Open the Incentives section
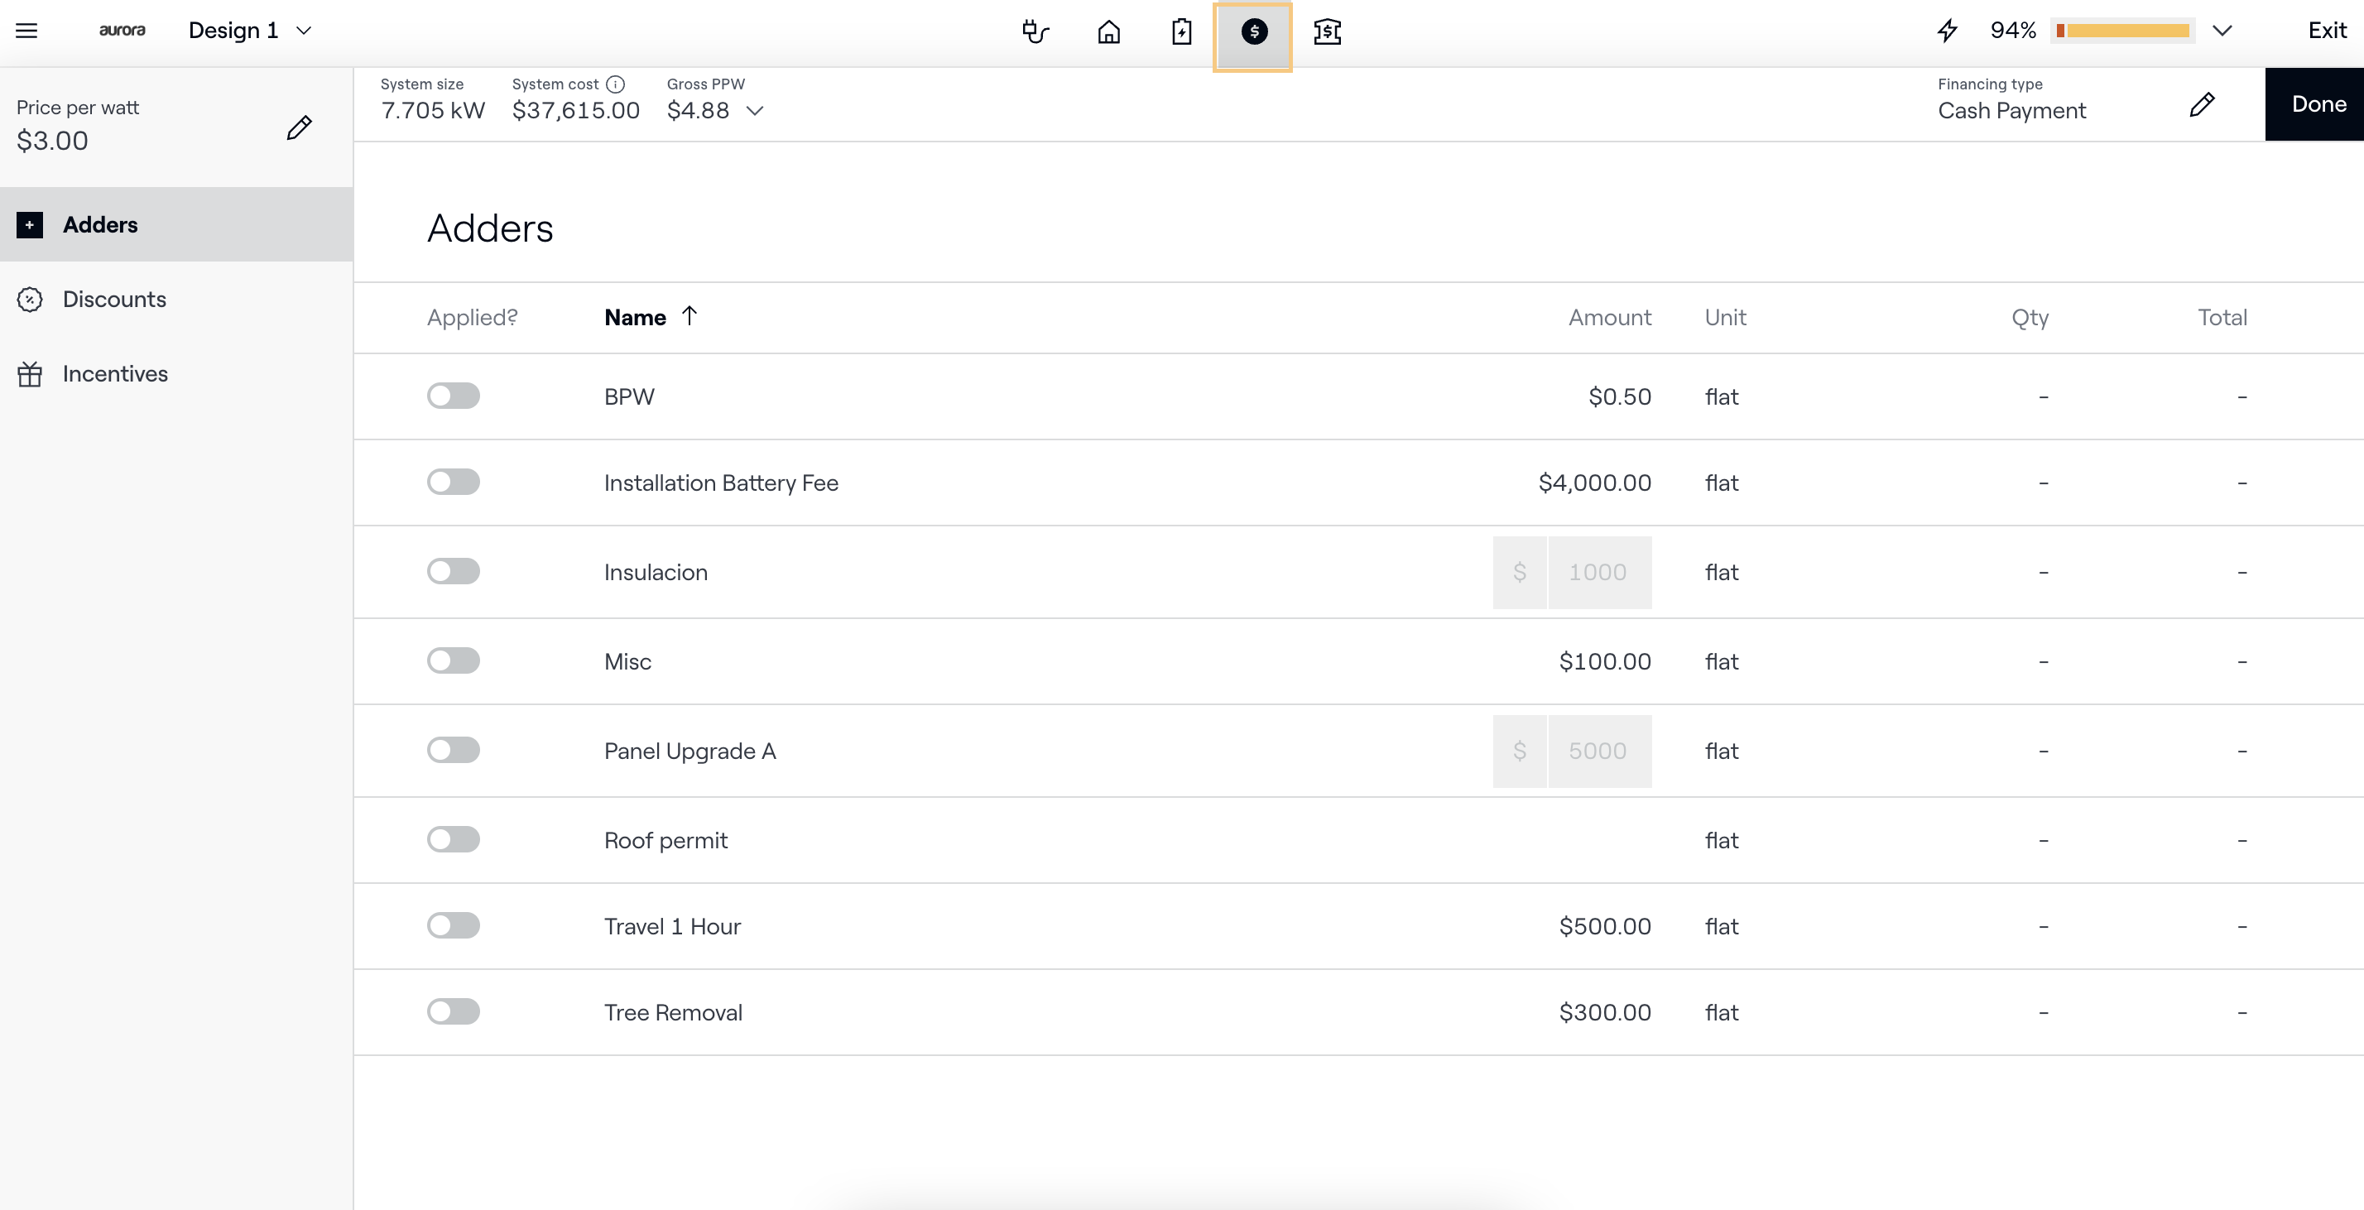2364x1210 pixels. [x=115, y=374]
